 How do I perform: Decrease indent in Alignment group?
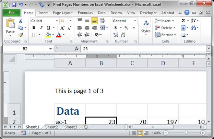pos(80,35)
